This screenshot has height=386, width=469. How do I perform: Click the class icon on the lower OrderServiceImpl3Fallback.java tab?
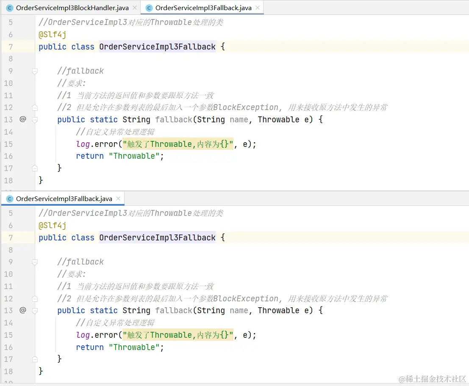pos(10,199)
